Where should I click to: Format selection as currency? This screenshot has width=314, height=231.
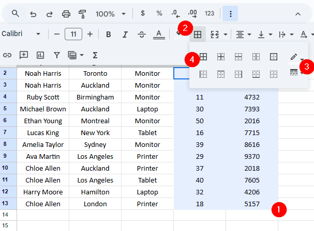click(x=143, y=13)
